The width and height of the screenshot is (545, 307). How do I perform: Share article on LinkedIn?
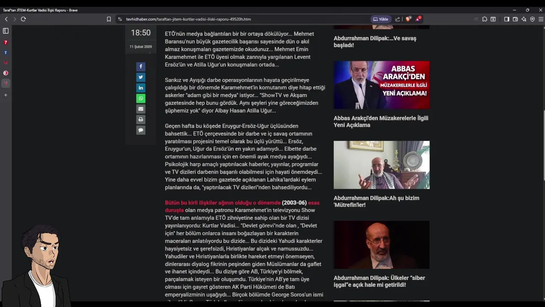pos(141,88)
